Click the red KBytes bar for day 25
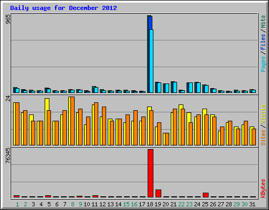This screenshot has height=210, width=269. click(205, 195)
